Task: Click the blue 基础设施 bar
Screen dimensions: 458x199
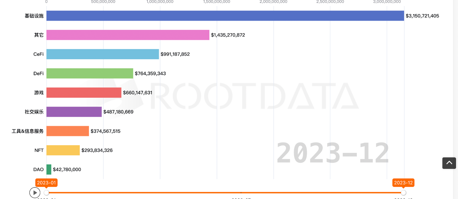Action: tap(225, 16)
